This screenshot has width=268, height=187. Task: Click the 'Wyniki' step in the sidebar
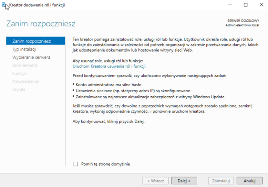tap(19, 90)
